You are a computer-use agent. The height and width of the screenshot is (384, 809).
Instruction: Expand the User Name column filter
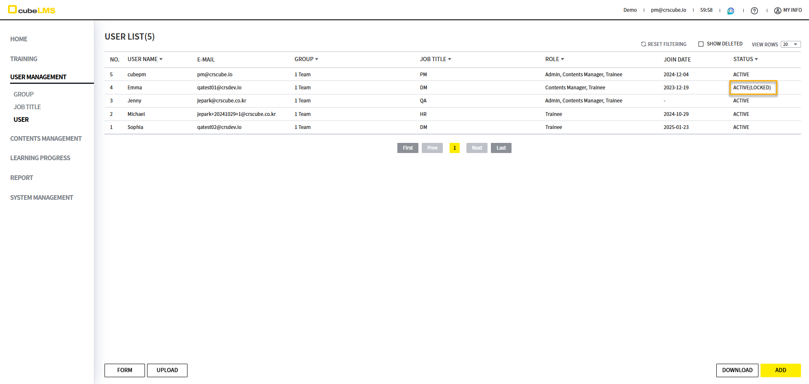tap(161, 59)
